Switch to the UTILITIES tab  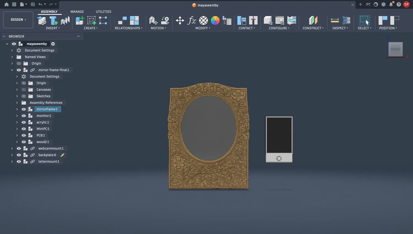point(104,12)
